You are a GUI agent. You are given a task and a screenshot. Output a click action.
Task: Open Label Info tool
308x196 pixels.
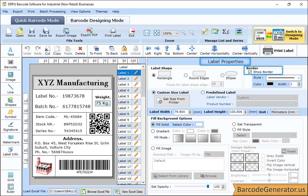tap(11, 152)
